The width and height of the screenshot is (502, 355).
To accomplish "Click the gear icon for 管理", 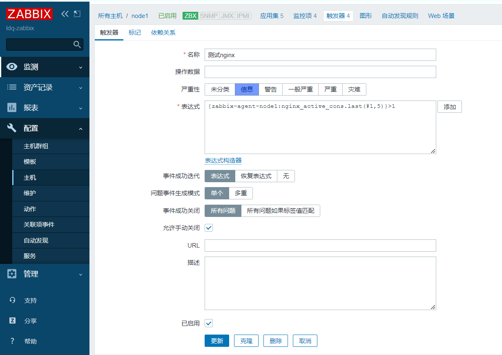I will (12, 274).
